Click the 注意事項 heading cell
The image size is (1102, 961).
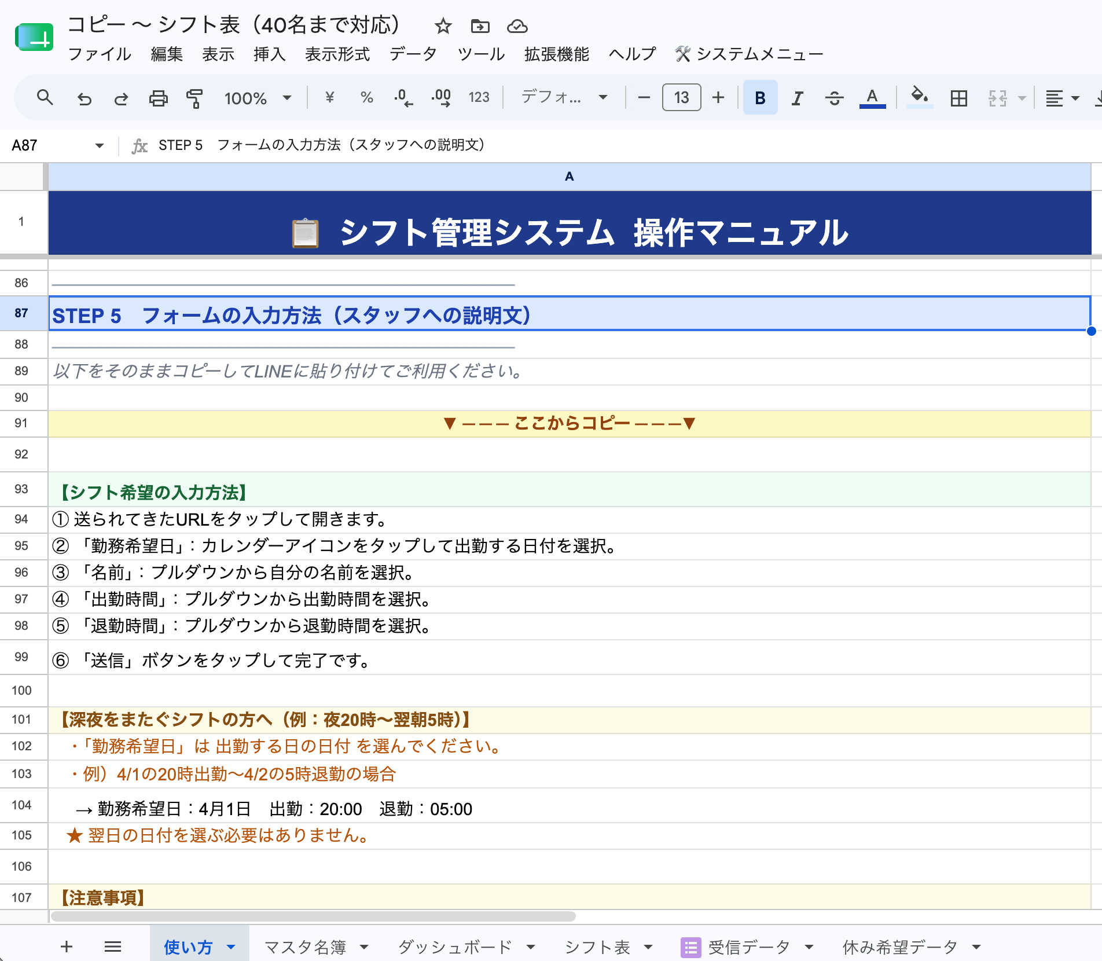pos(570,897)
